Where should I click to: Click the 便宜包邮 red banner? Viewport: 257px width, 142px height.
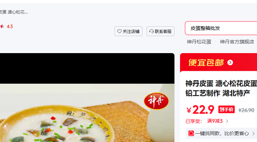click(x=218, y=62)
